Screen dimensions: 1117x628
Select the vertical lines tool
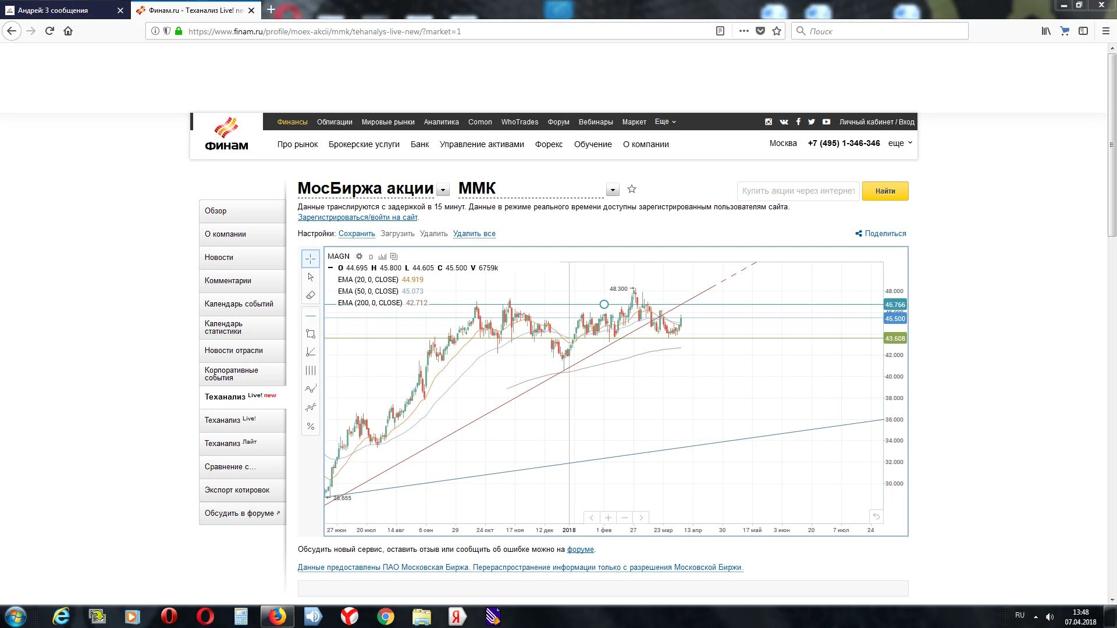311,370
